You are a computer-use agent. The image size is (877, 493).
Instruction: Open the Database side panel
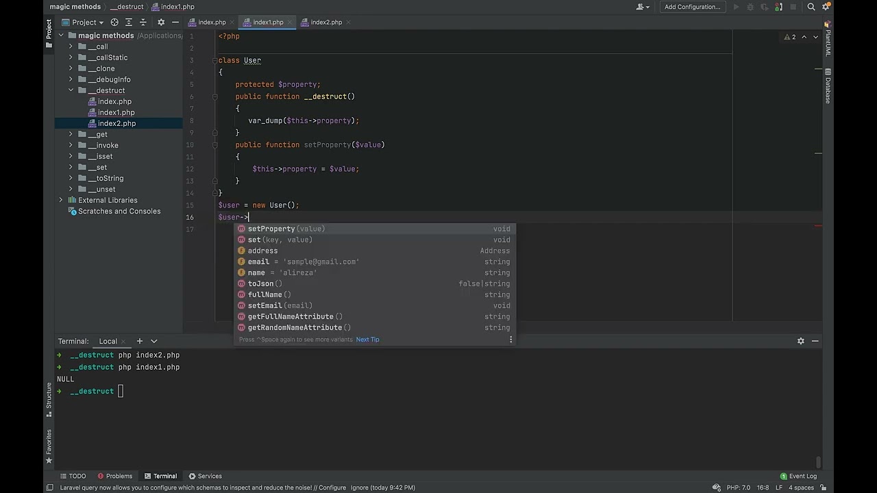tap(828, 86)
